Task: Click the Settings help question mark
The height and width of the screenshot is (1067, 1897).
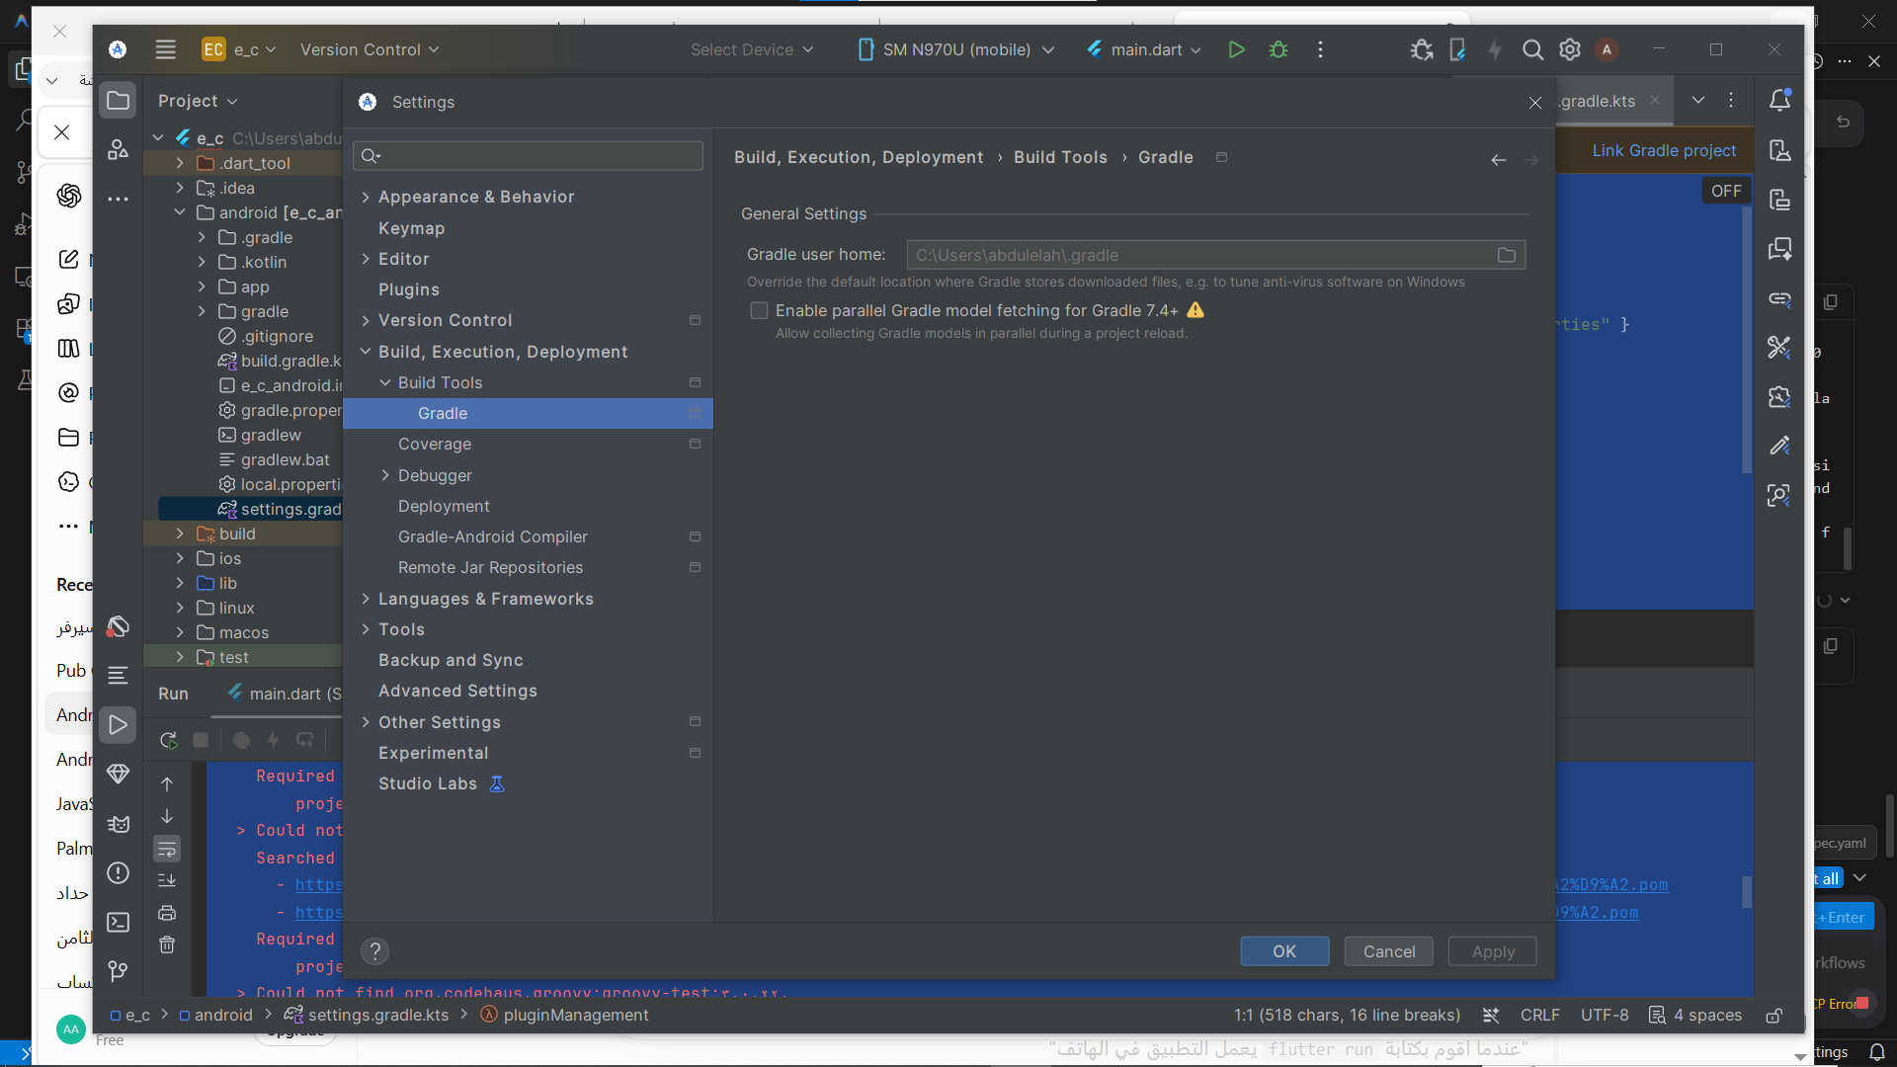Action: pyautogui.click(x=374, y=951)
